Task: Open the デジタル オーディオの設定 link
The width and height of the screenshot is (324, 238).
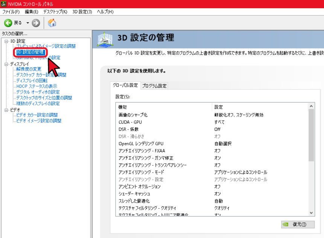Action: point(38,92)
